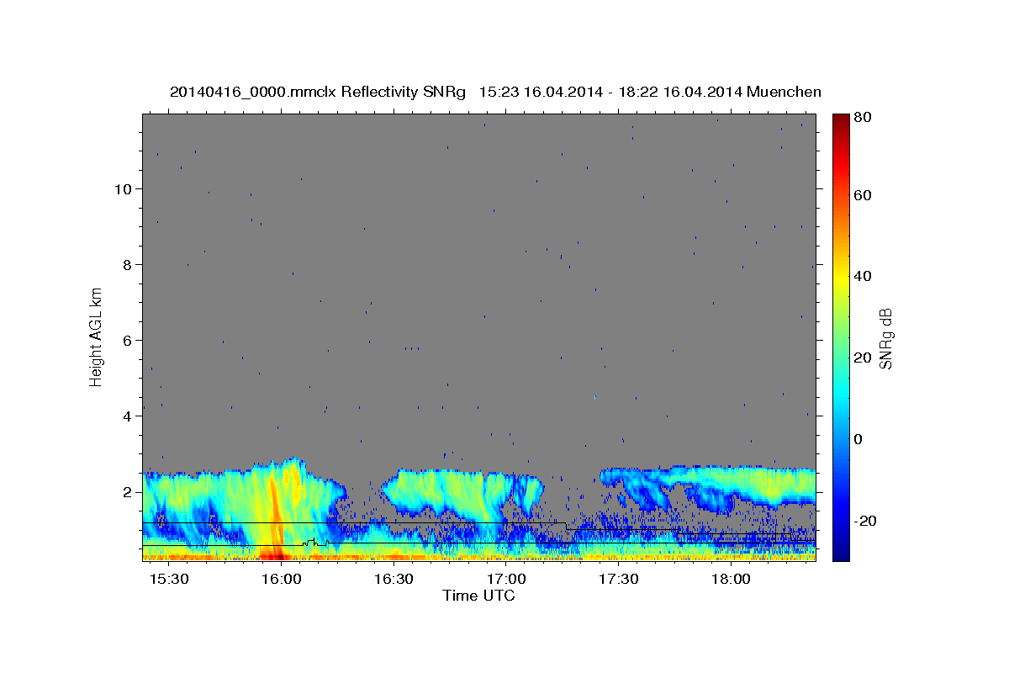
Task: Click the 16:30 time axis label
Action: point(394,580)
